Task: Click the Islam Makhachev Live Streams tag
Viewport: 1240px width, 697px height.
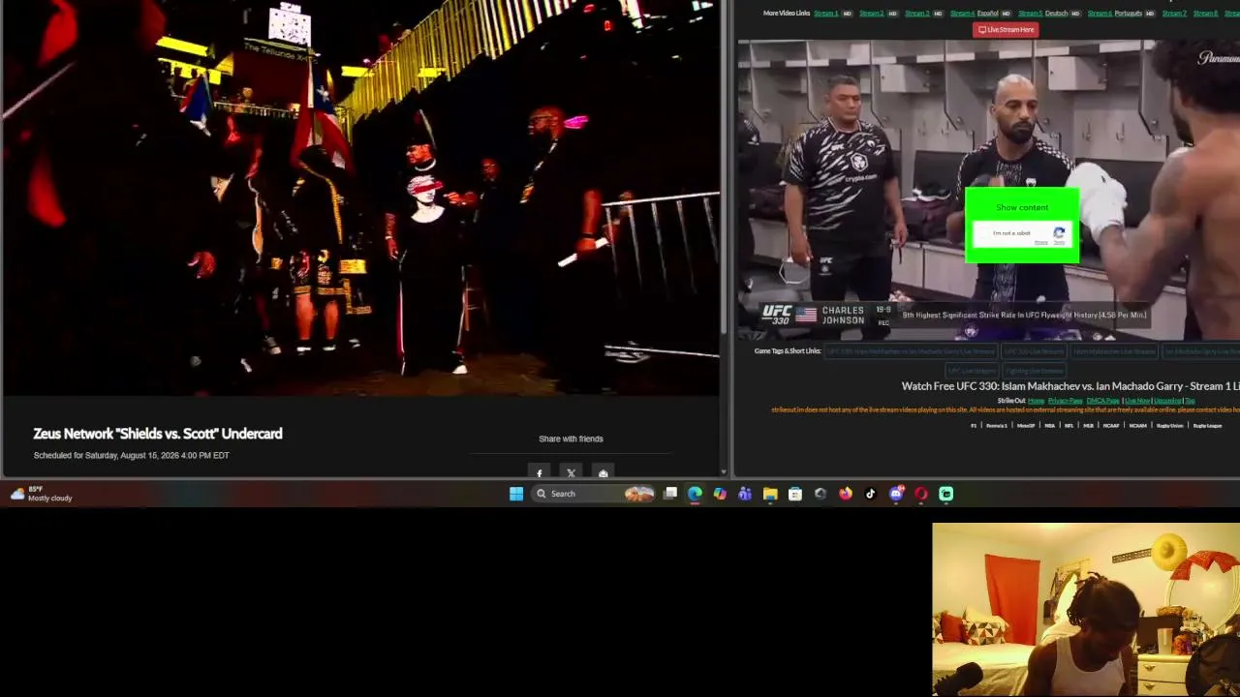Action: [x=1115, y=351]
